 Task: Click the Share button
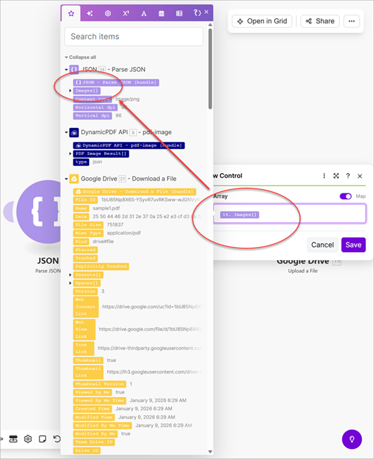click(320, 21)
